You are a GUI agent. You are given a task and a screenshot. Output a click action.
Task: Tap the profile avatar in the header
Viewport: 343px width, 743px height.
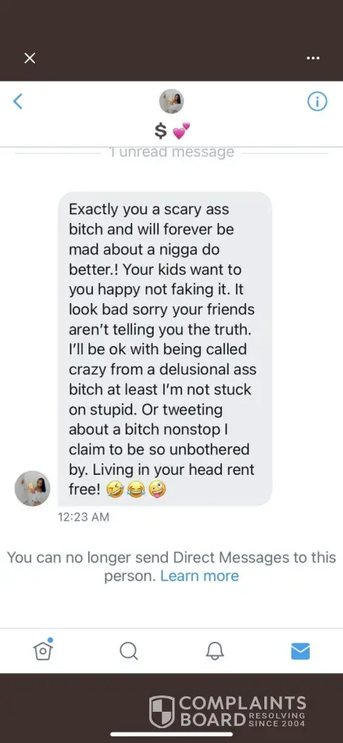click(x=171, y=101)
